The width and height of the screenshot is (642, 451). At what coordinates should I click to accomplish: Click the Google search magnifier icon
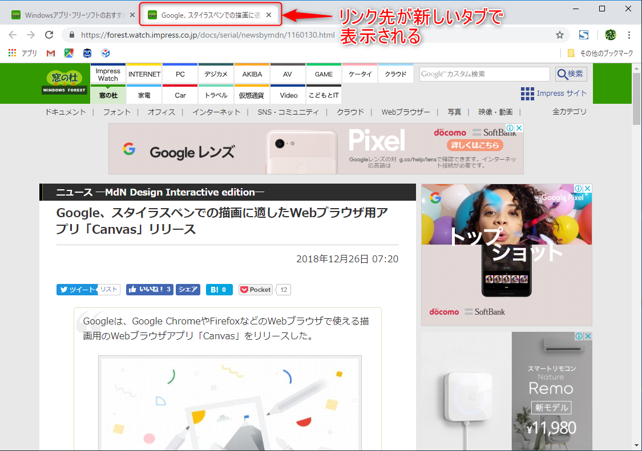(563, 74)
